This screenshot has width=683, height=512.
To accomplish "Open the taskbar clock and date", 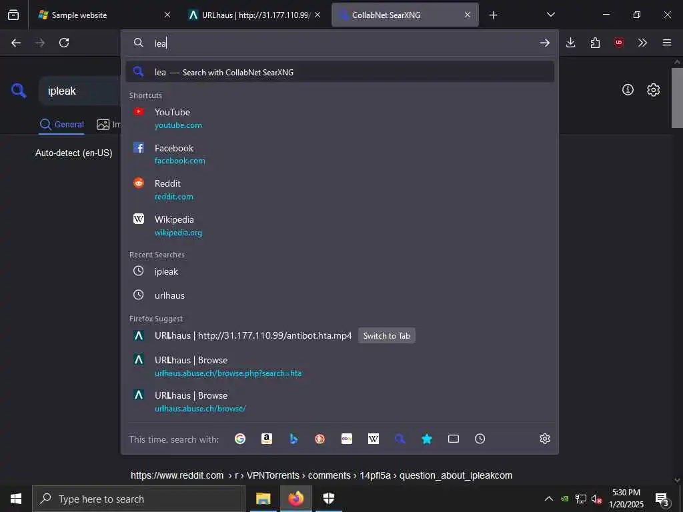I will point(626,499).
